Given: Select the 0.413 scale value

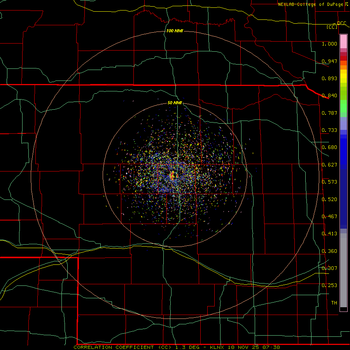Looking at the screenshot, I should coord(329,234).
